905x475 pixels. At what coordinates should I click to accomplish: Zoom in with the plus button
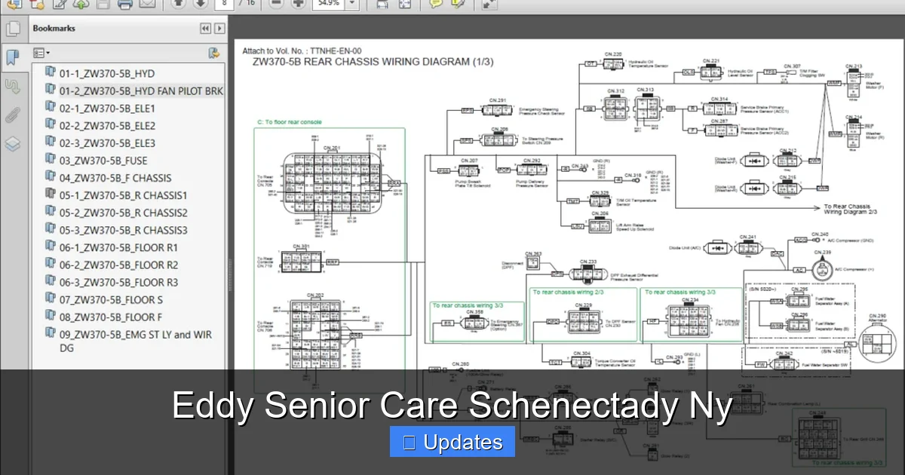298,5
